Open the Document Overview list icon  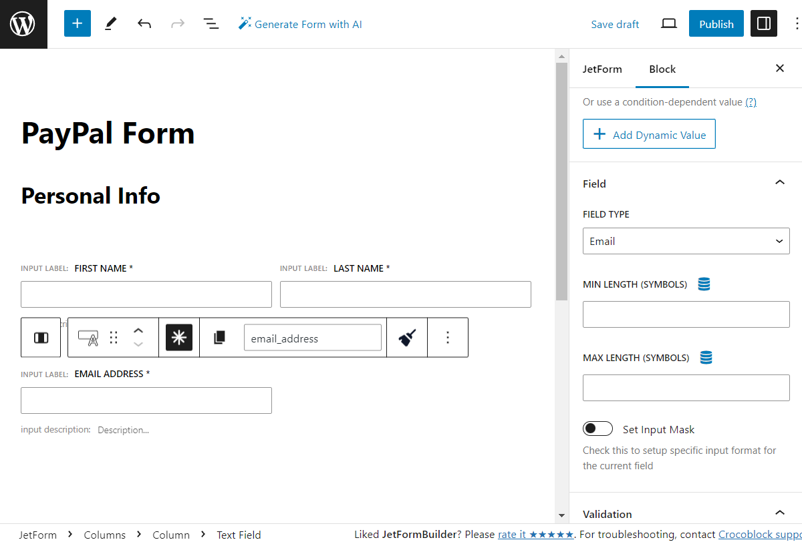211,23
